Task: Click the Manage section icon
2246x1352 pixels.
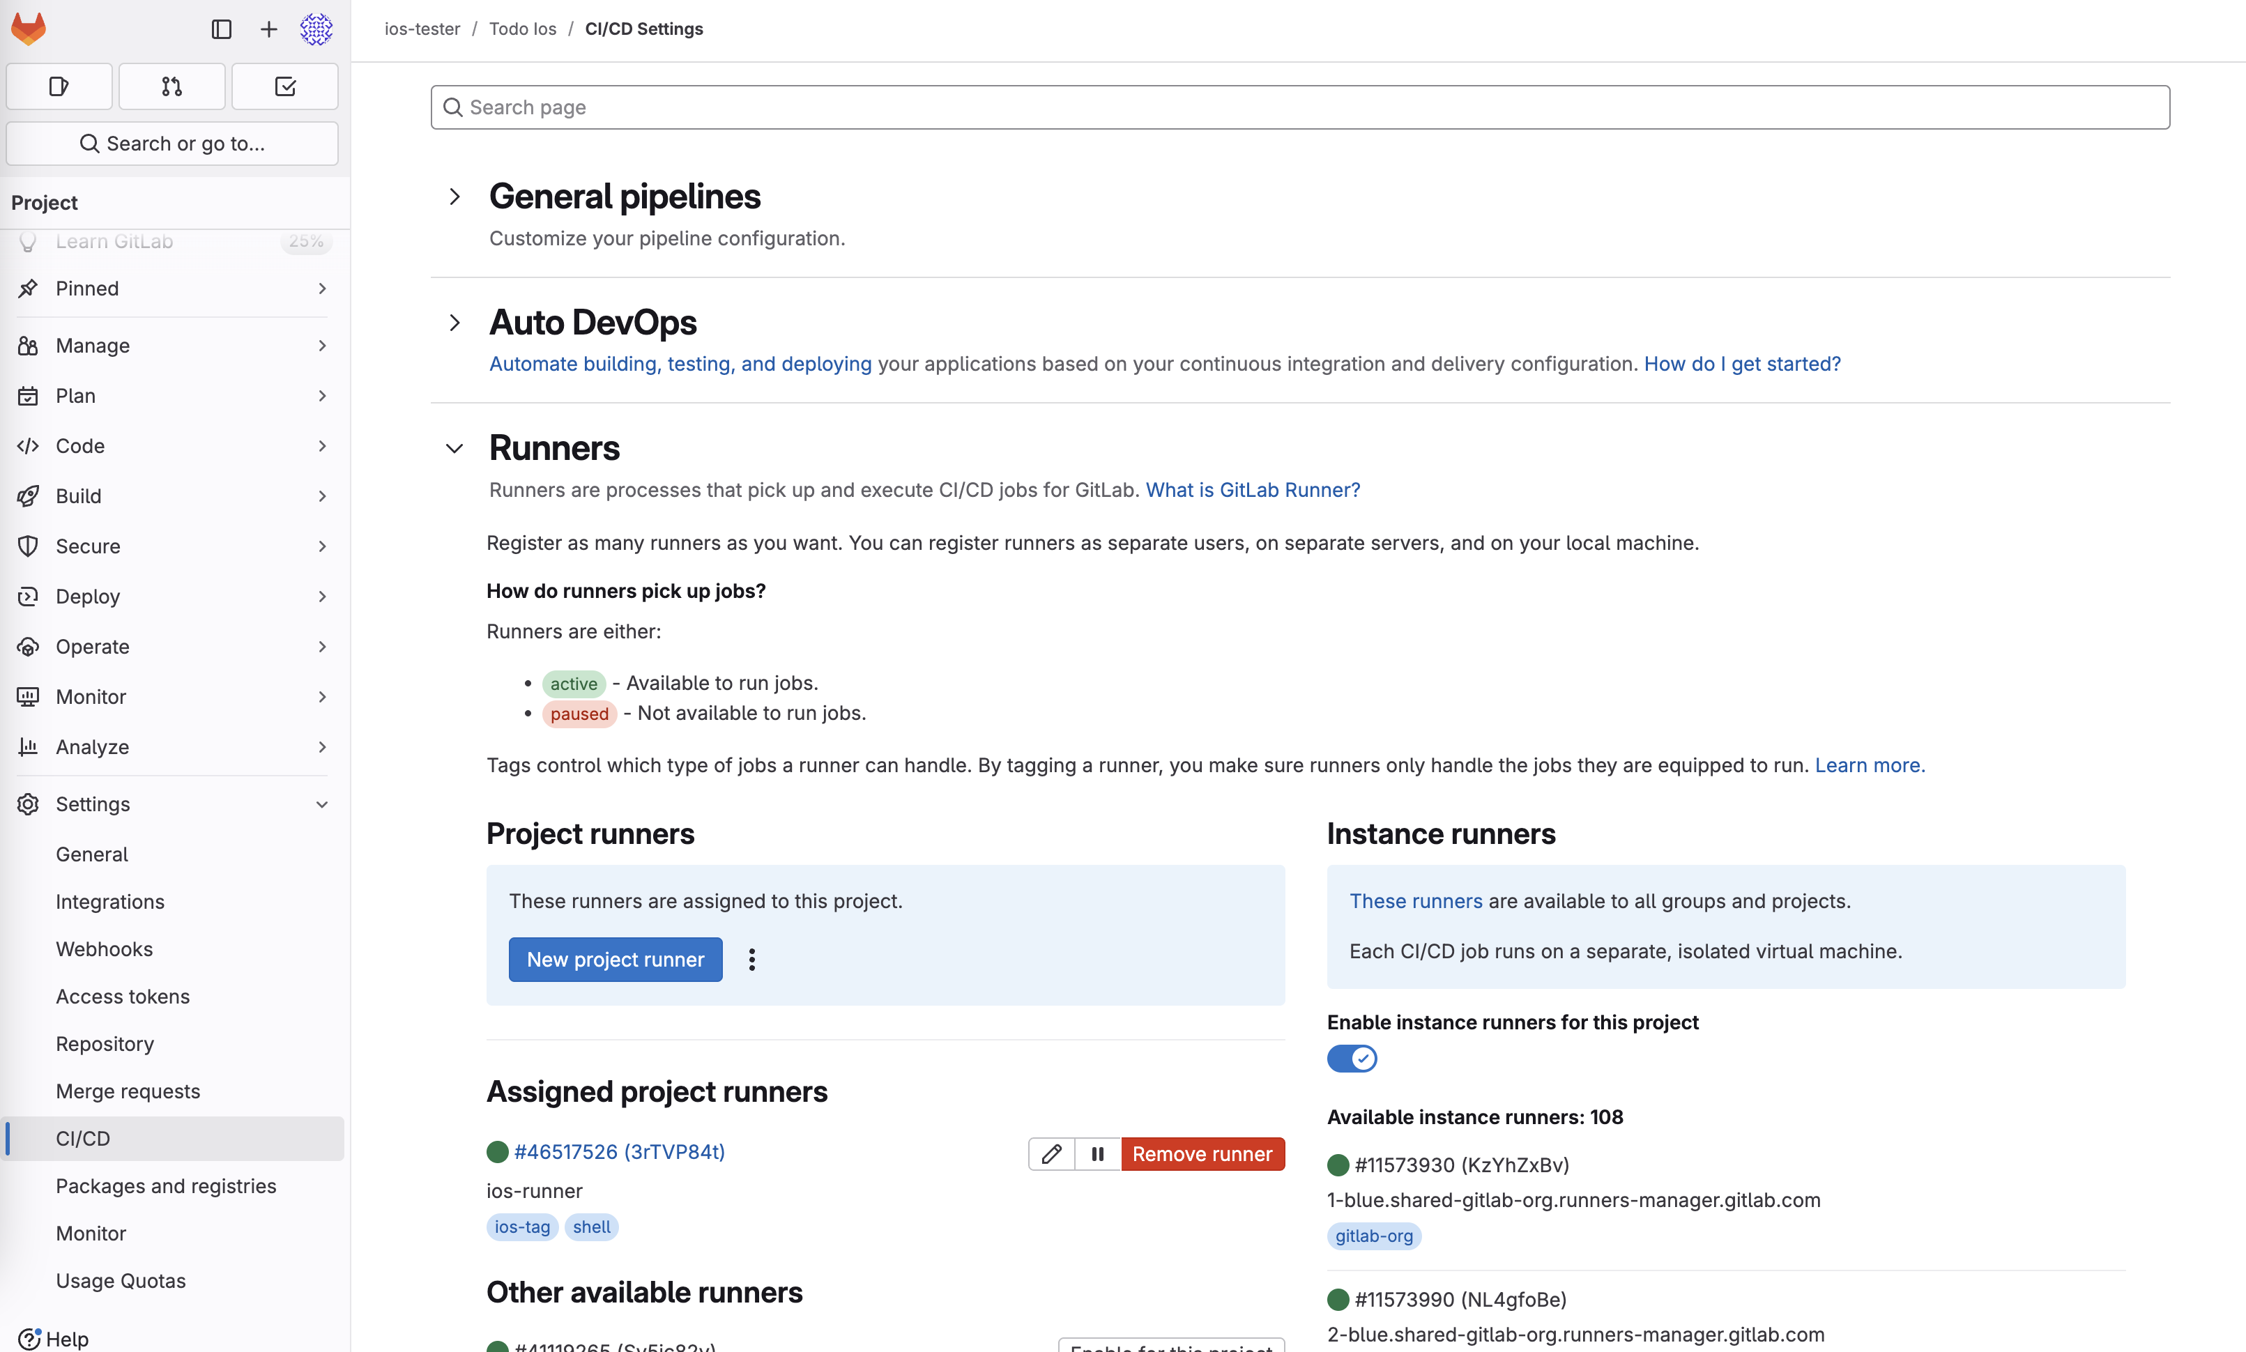Action: click(29, 345)
